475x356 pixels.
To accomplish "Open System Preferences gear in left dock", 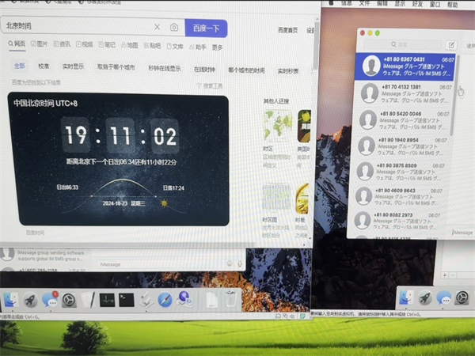I will pyautogui.click(x=69, y=300).
